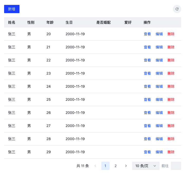Edit the age 23 row
This screenshot has width=186, height=173.
[159, 73]
